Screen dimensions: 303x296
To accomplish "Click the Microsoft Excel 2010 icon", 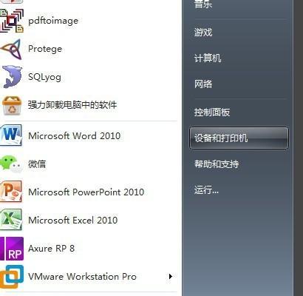I will (11, 220).
